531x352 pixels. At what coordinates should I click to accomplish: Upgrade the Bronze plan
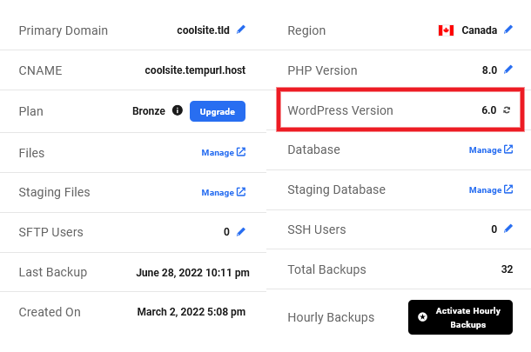pos(218,111)
